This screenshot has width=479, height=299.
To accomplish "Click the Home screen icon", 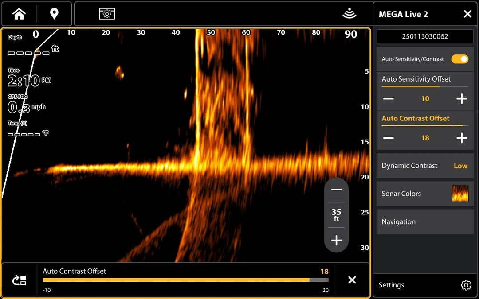I will click(18, 14).
